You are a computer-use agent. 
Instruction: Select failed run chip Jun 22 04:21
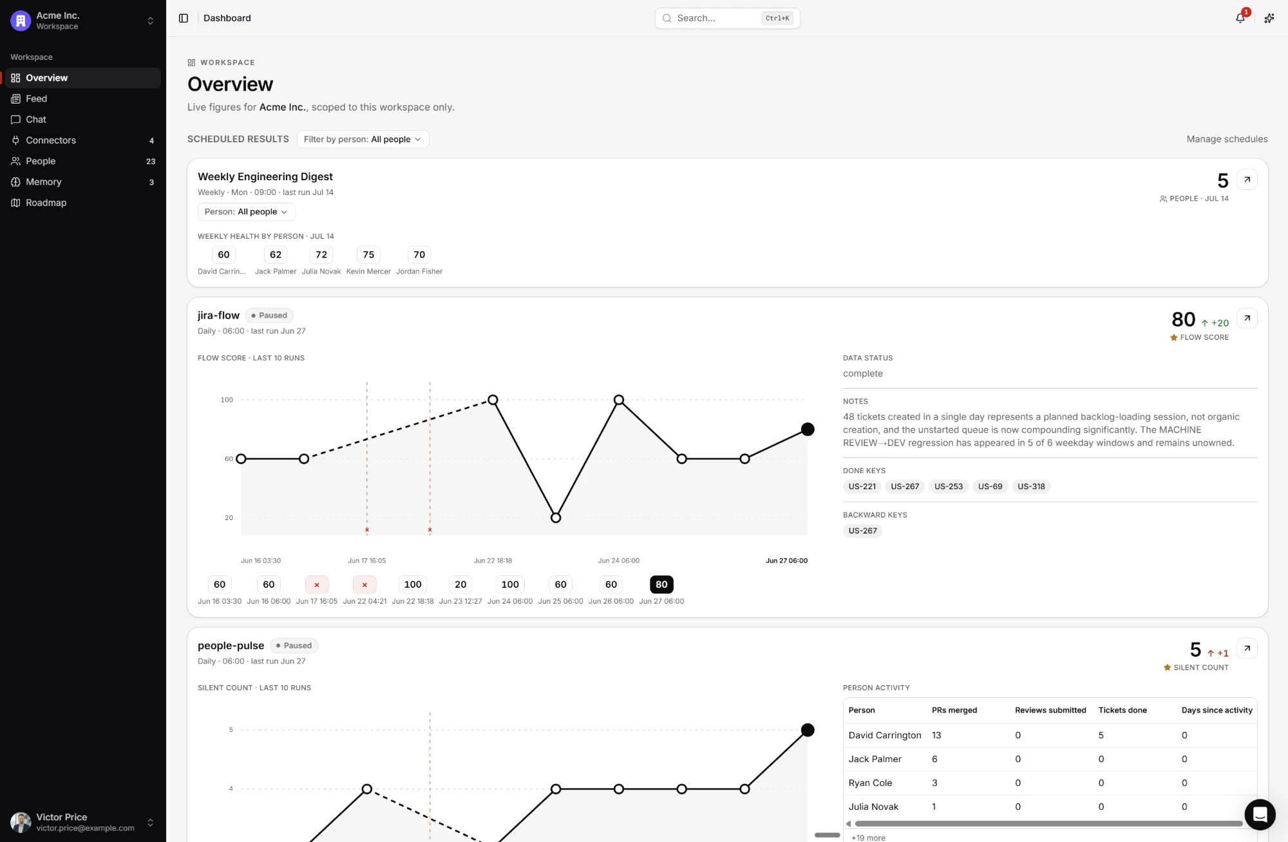pos(365,585)
